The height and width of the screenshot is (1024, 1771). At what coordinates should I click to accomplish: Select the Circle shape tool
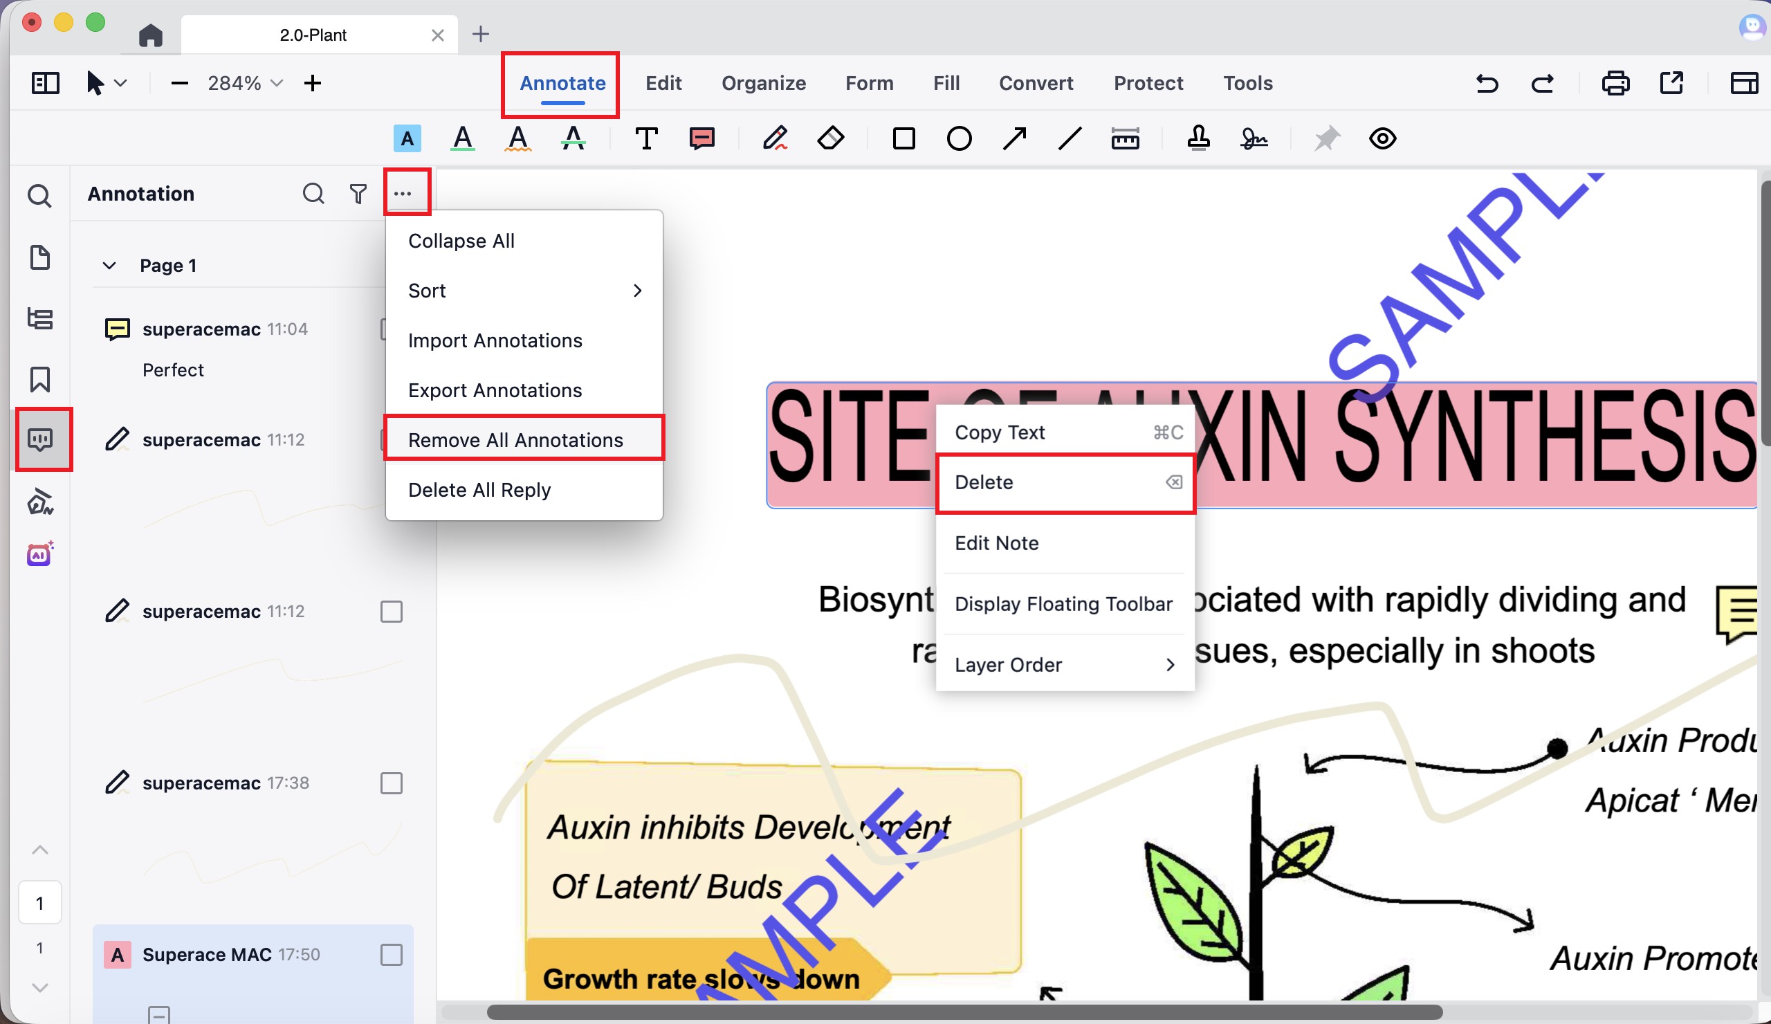(x=960, y=138)
